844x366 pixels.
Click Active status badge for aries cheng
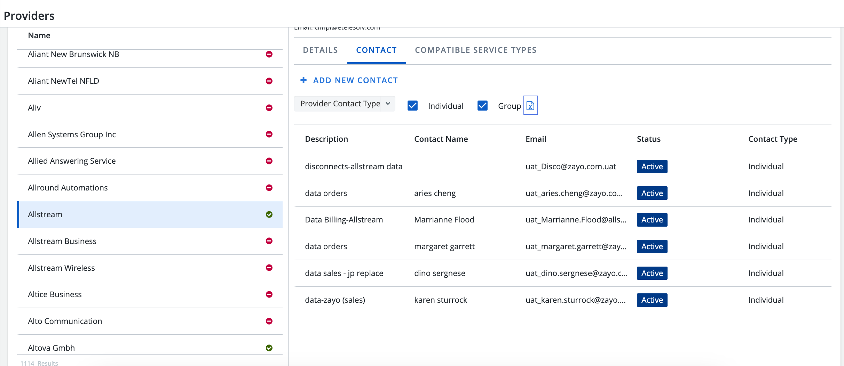(652, 193)
